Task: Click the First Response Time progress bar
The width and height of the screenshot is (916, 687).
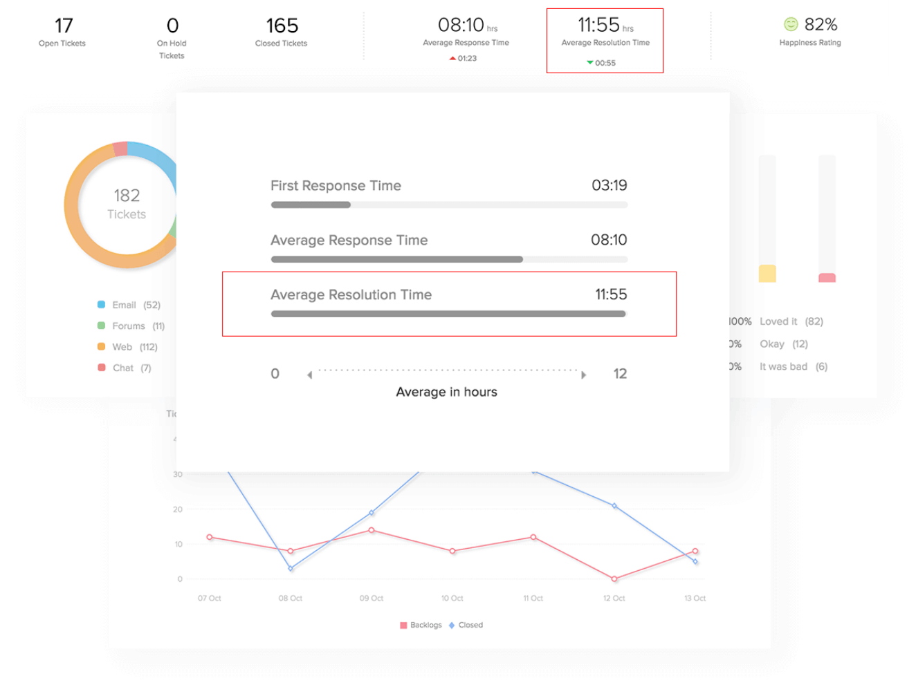Action: click(x=449, y=205)
